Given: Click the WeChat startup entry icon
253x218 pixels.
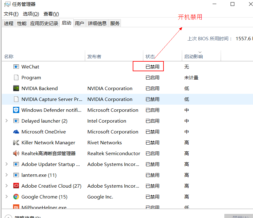Looking at the screenshot, I should [x=16, y=67].
